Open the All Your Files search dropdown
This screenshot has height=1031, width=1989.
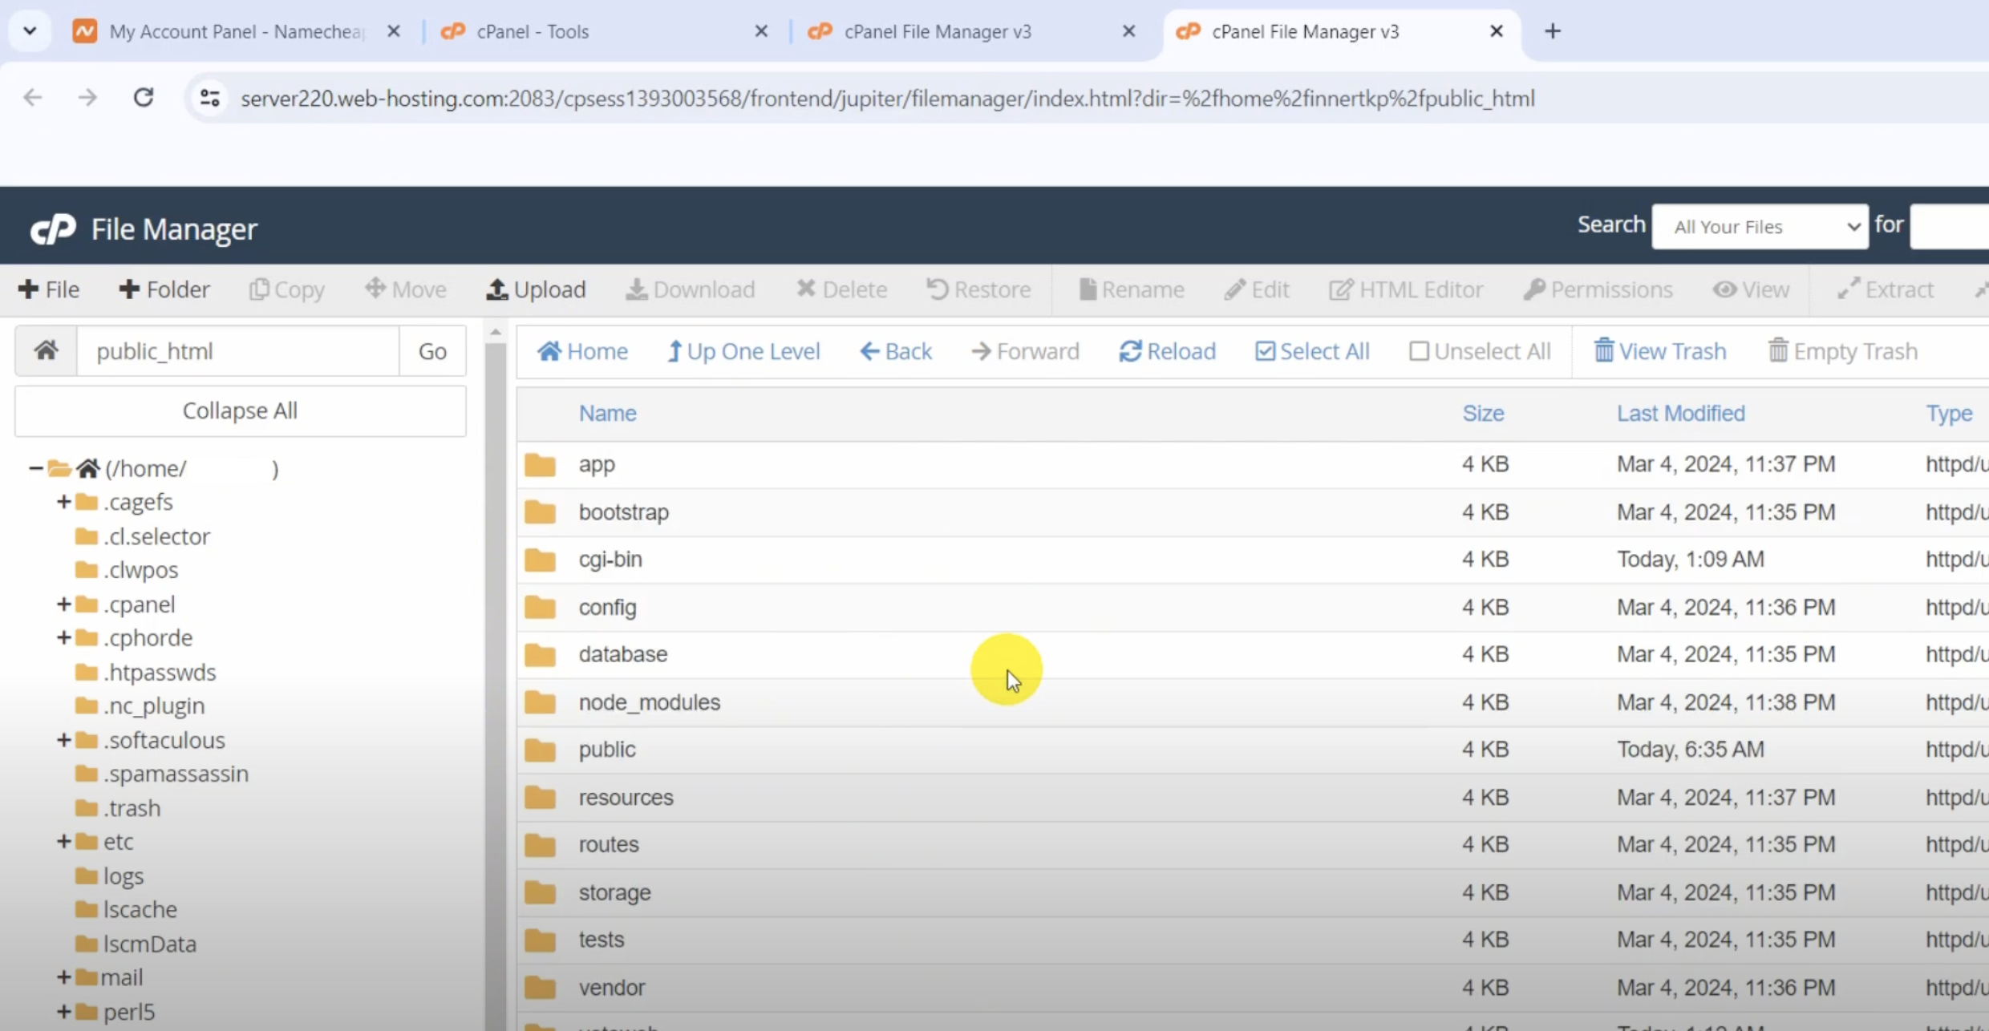(x=1760, y=227)
